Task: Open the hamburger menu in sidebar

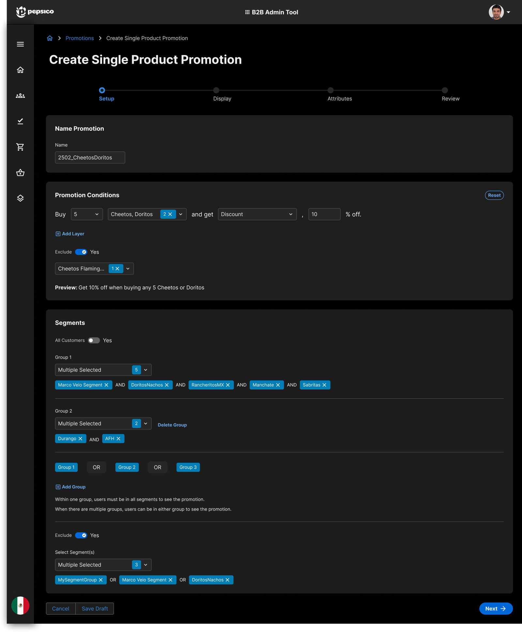Action: click(20, 44)
